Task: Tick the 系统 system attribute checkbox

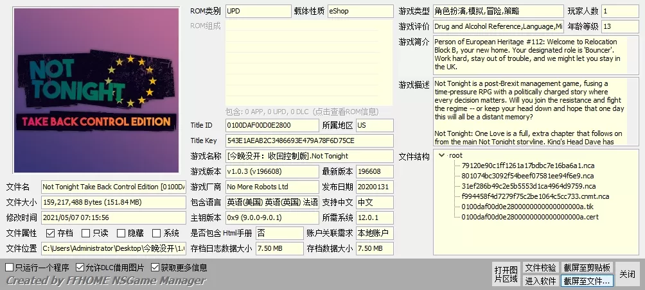Action: point(156,234)
